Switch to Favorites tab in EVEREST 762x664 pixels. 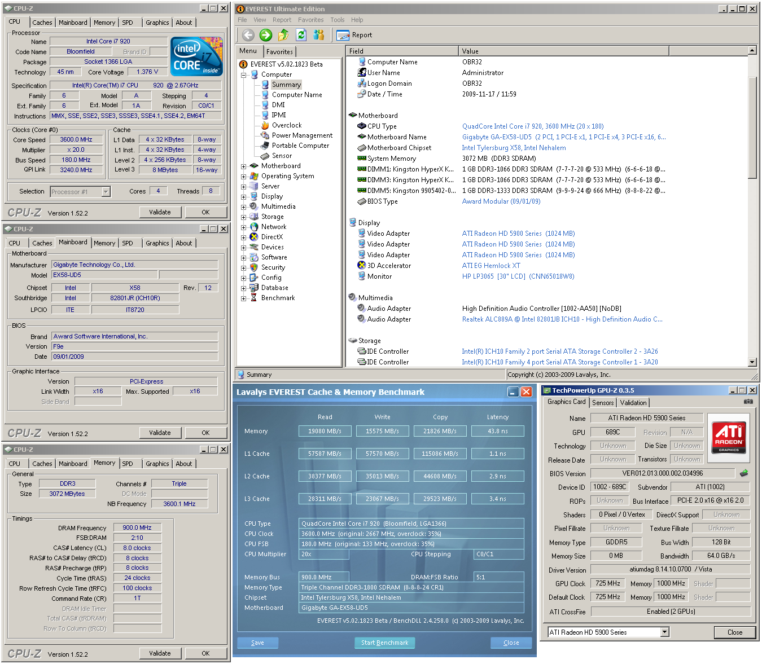coord(279,51)
